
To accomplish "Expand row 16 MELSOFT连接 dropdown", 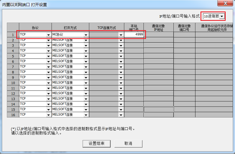I will pos(86,115).
